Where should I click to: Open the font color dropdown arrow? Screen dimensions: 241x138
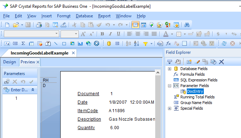point(172,34)
